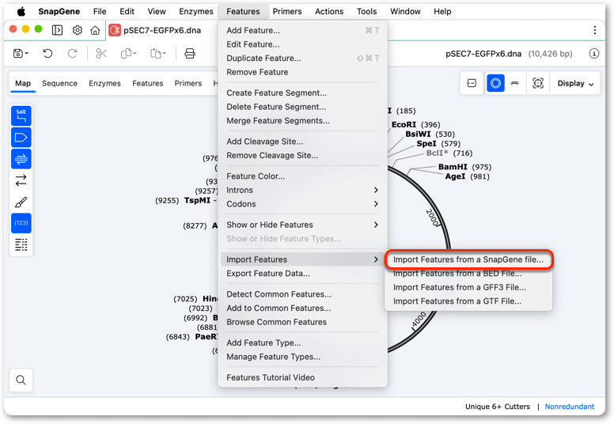Choose Detect Common Features...
The width and height of the screenshot is (614, 424).
coord(302,294)
